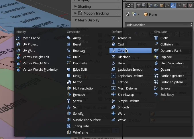
Task: Pick the Smoke modifier
Action: click(x=165, y=88)
